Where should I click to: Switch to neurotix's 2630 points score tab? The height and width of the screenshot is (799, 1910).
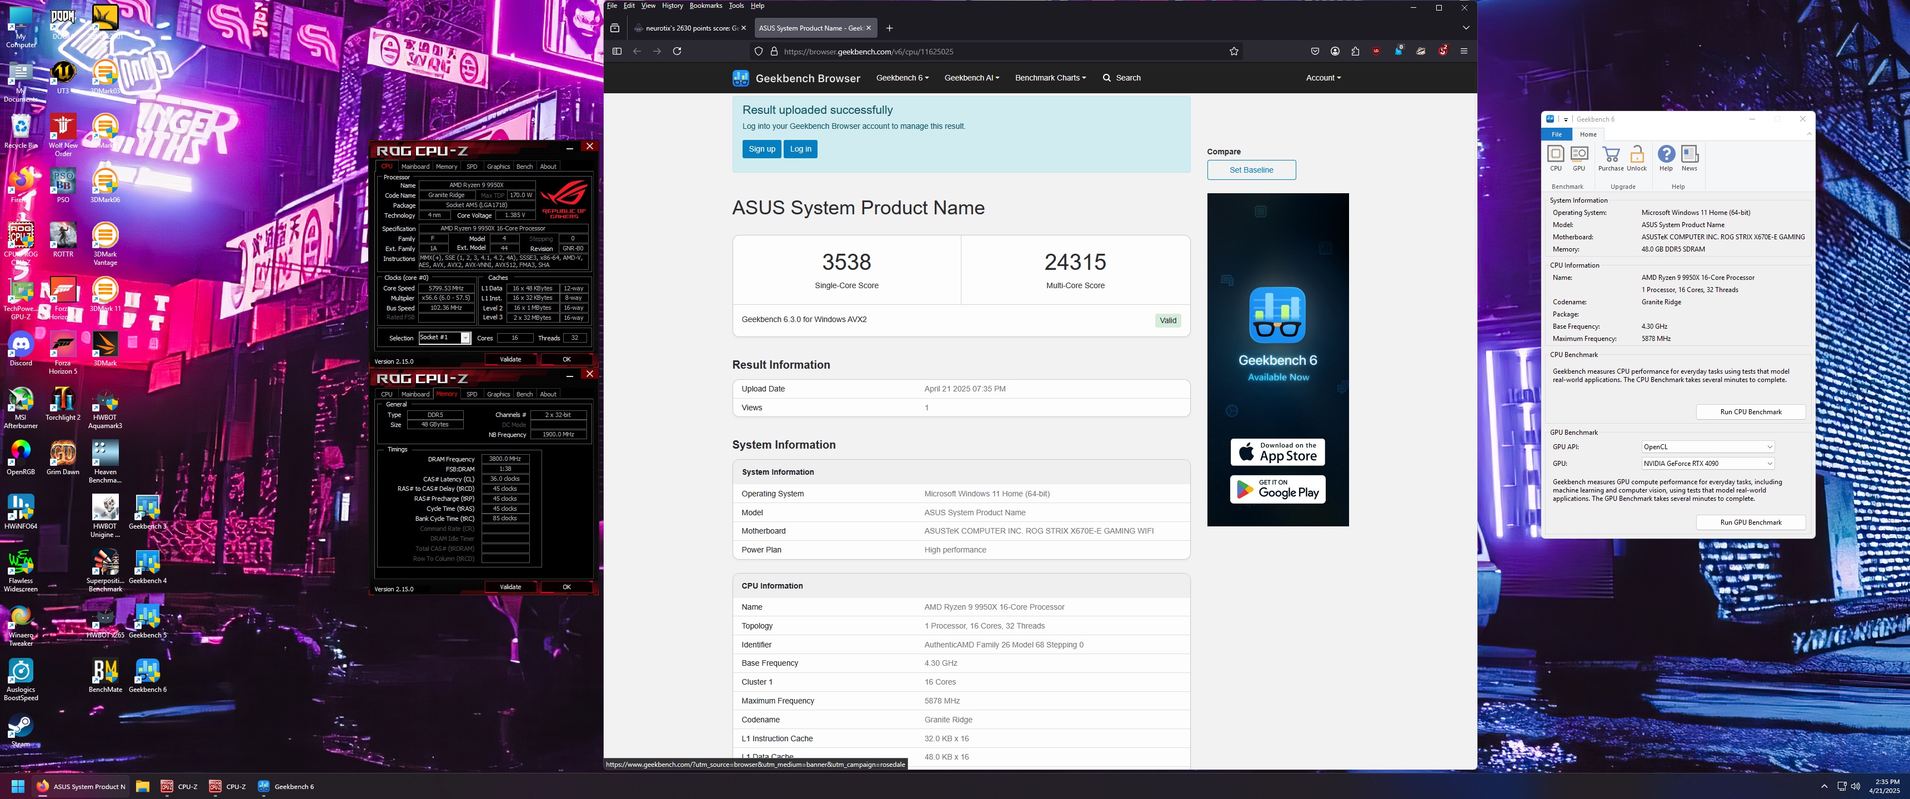690,28
